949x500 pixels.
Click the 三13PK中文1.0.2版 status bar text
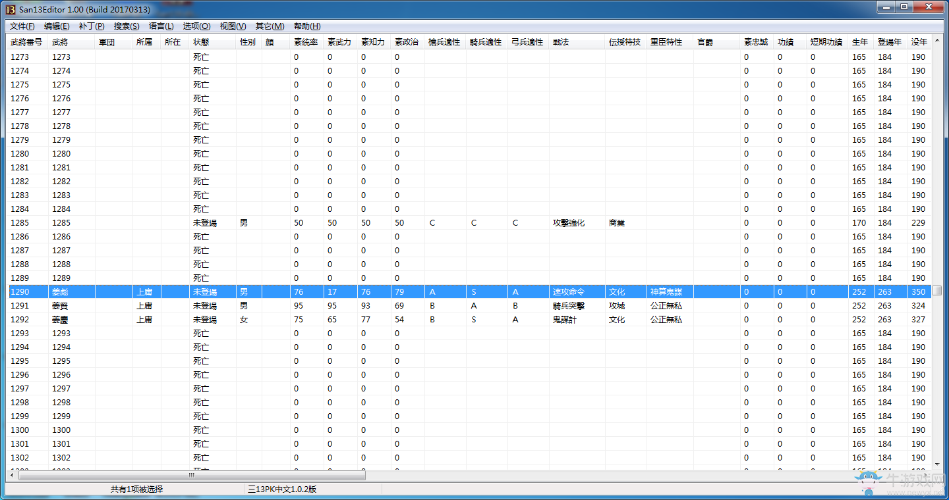point(282,489)
